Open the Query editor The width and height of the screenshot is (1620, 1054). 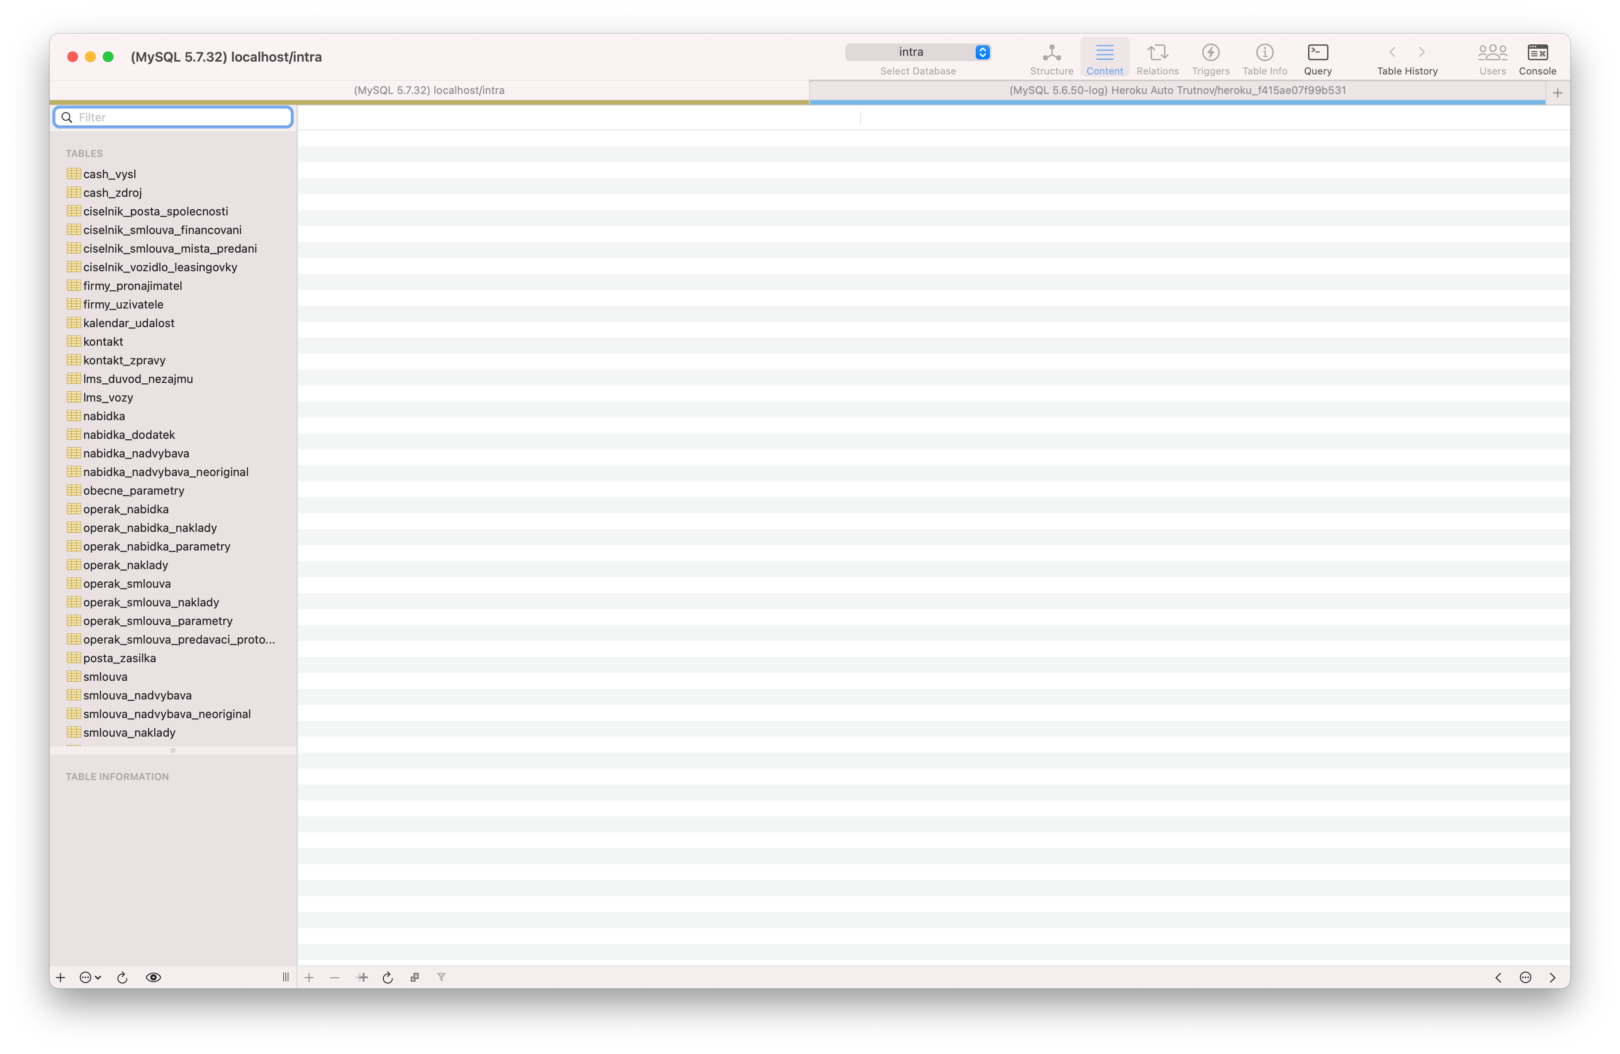[1317, 58]
